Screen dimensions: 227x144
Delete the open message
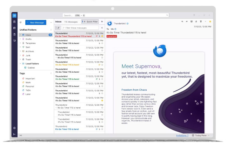click(201, 21)
